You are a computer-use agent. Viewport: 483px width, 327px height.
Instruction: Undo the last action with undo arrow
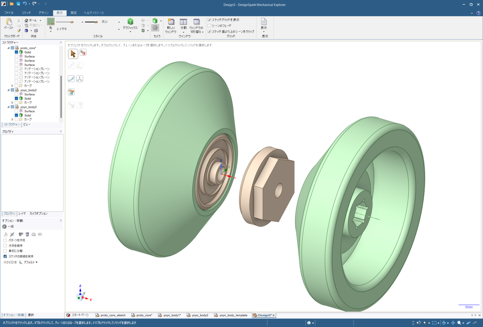(25, 4)
